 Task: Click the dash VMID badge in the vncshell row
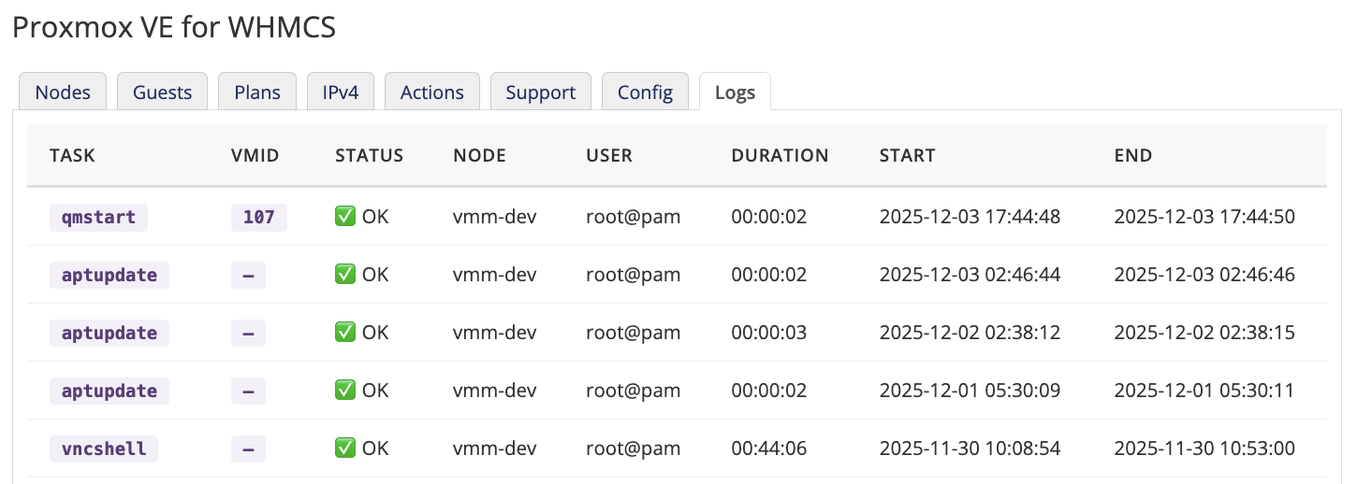click(248, 449)
